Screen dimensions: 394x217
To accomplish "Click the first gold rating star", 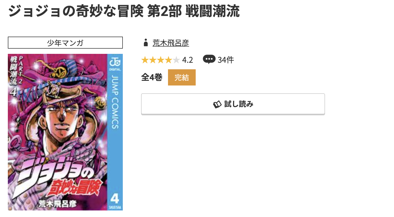I will point(145,60).
